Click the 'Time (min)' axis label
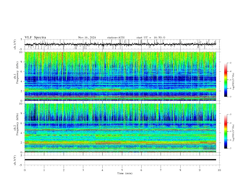This screenshot has width=247, height=191. [x=125, y=173]
